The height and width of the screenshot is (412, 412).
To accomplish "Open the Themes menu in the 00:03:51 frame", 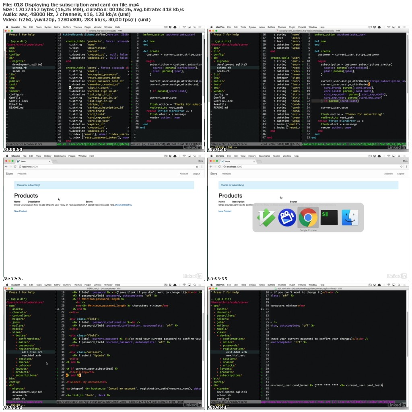I will 78,285.
